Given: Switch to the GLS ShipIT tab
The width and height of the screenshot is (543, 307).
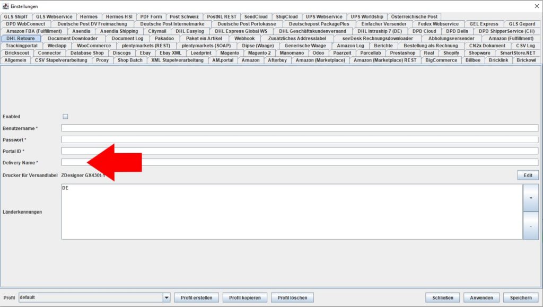Looking at the screenshot, I should pyautogui.click(x=16, y=16).
